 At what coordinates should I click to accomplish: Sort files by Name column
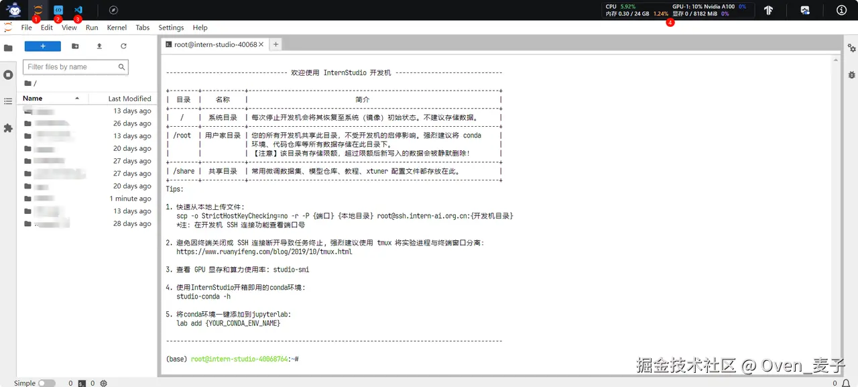[52, 98]
